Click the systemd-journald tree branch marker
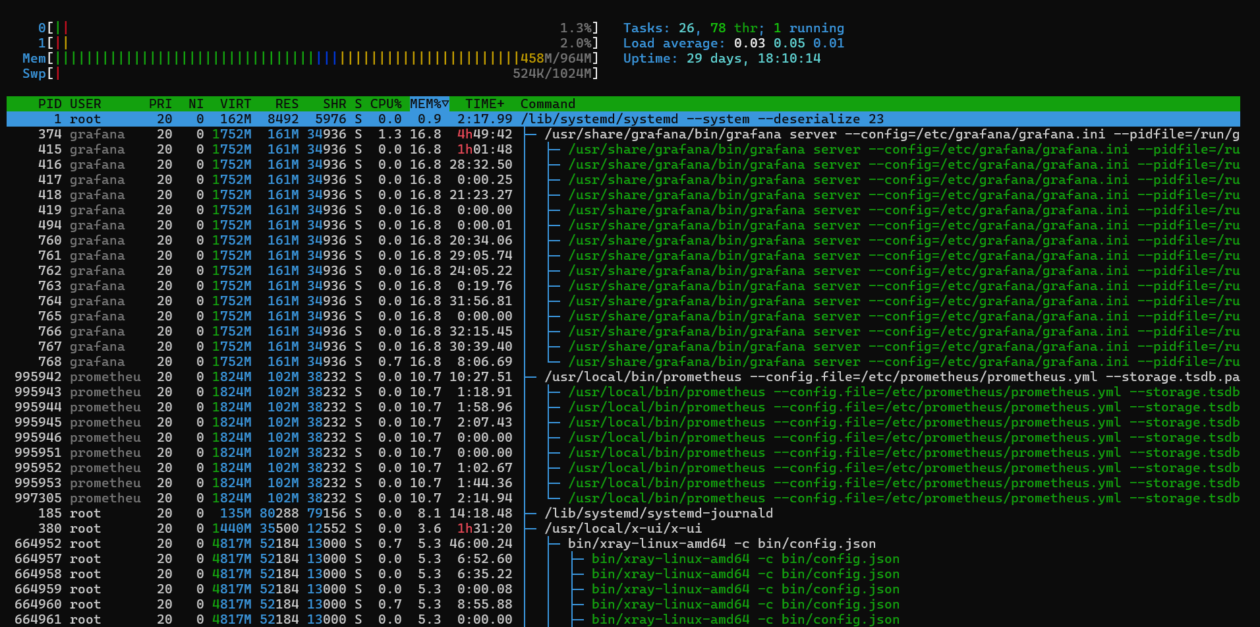 530,514
